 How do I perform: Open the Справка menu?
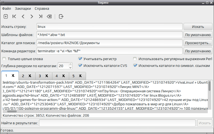point(42,9)
